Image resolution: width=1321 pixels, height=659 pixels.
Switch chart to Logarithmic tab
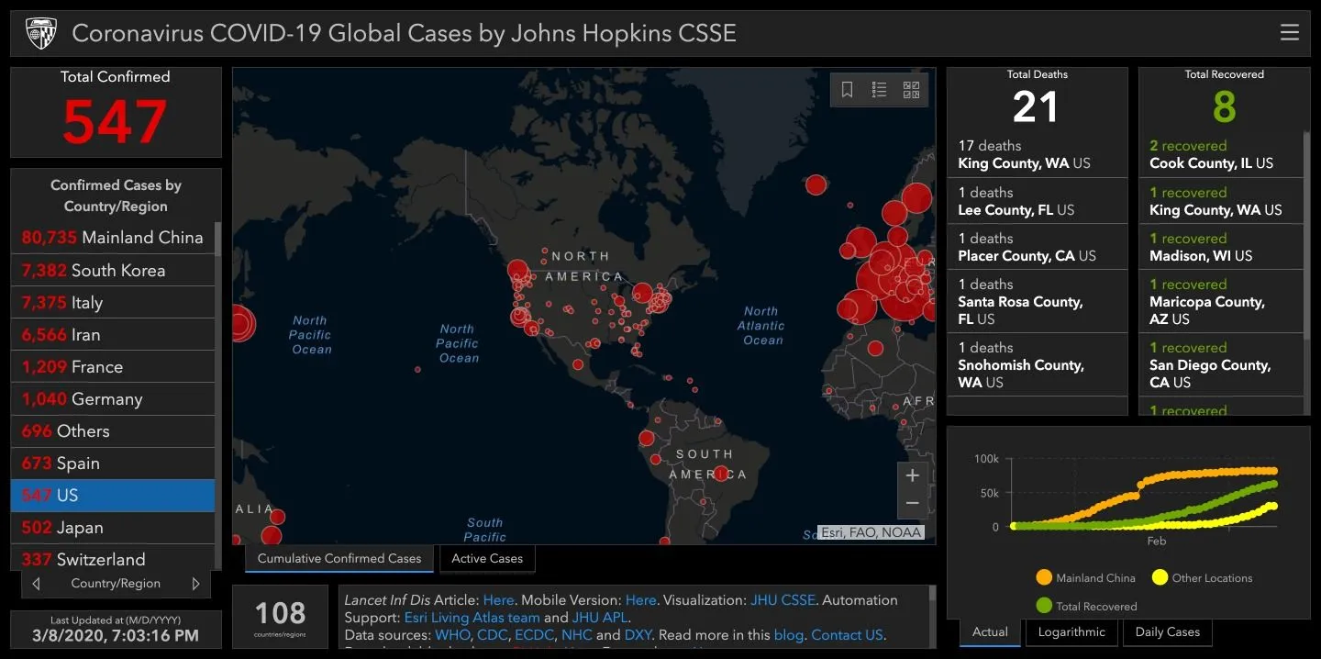[x=1071, y=631]
